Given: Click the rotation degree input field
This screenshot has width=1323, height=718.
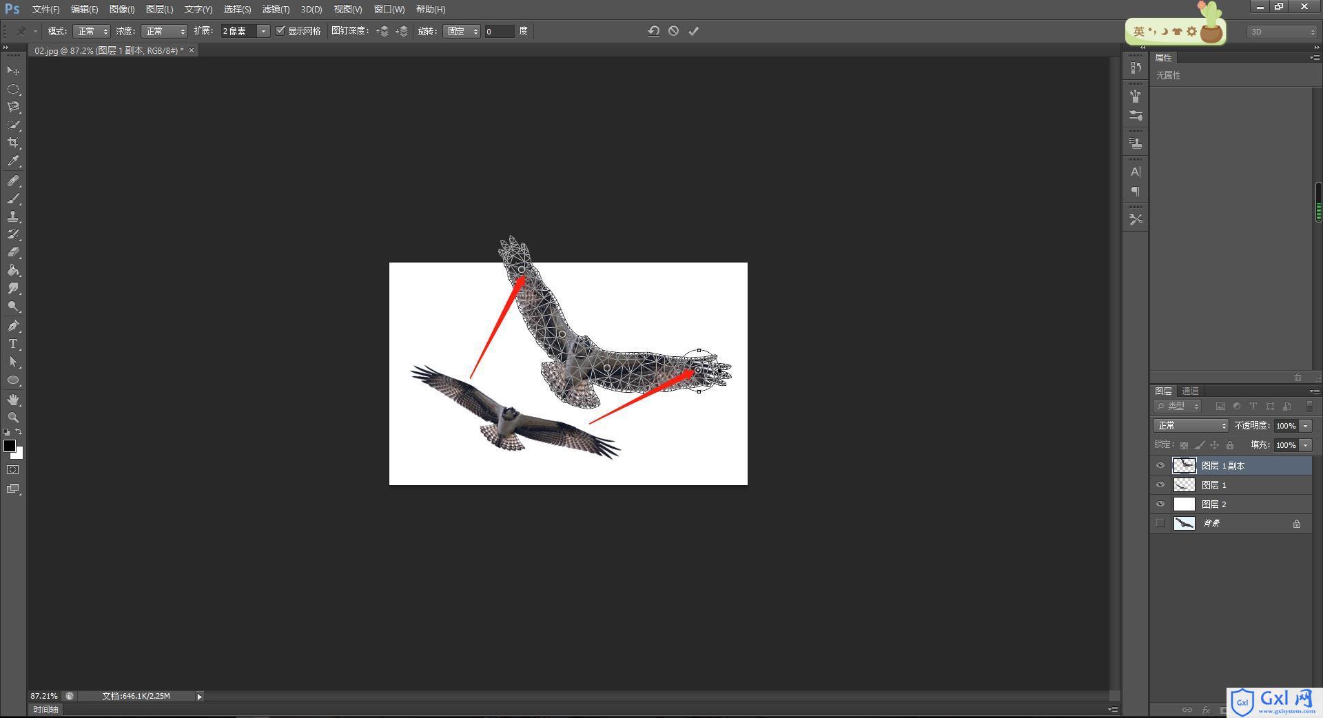Looking at the screenshot, I should tap(499, 31).
